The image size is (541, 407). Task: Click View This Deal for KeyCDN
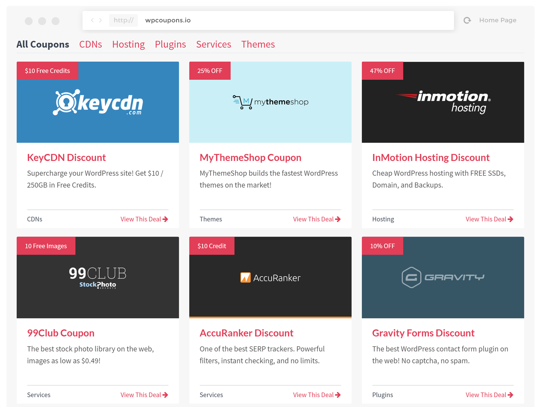144,219
